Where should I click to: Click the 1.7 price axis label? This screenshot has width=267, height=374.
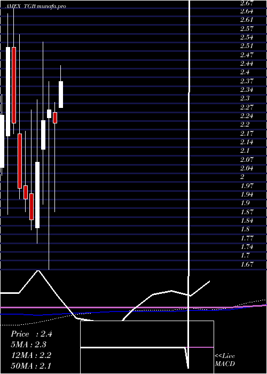pos(245,255)
